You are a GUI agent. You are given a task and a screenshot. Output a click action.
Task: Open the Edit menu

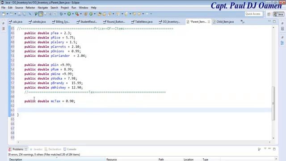pyautogui.click(x=10, y=8)
